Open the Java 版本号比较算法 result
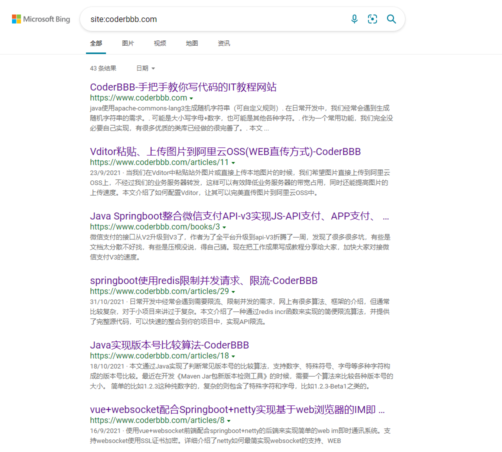 (x=169, y=345)
